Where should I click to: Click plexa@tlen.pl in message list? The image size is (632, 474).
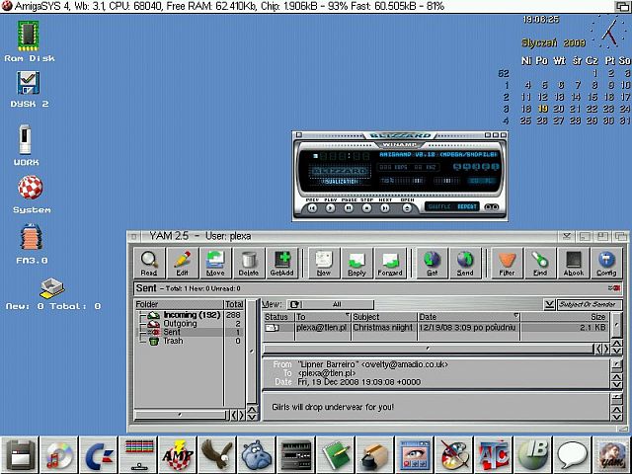coord(322,327)
